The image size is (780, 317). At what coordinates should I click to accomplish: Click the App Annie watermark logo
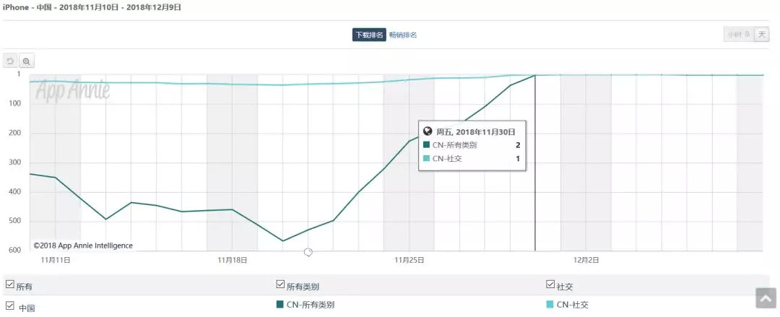pos(73,90)
